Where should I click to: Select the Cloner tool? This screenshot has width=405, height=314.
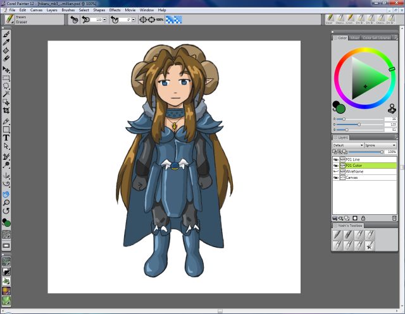point(6,157)
